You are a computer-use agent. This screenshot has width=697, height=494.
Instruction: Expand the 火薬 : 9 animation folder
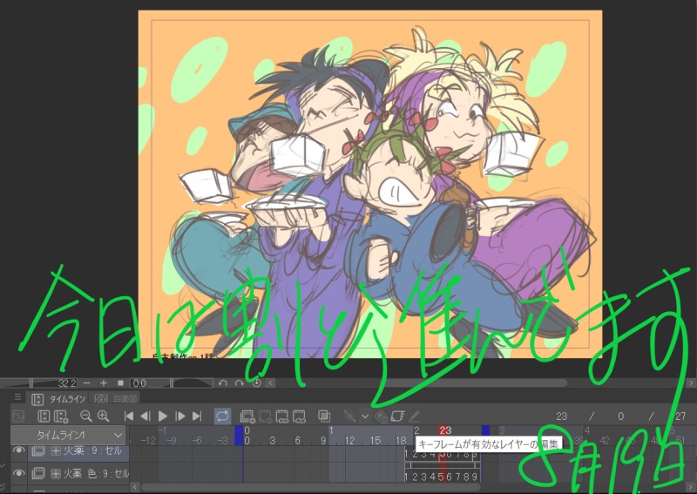click(56, 450)
